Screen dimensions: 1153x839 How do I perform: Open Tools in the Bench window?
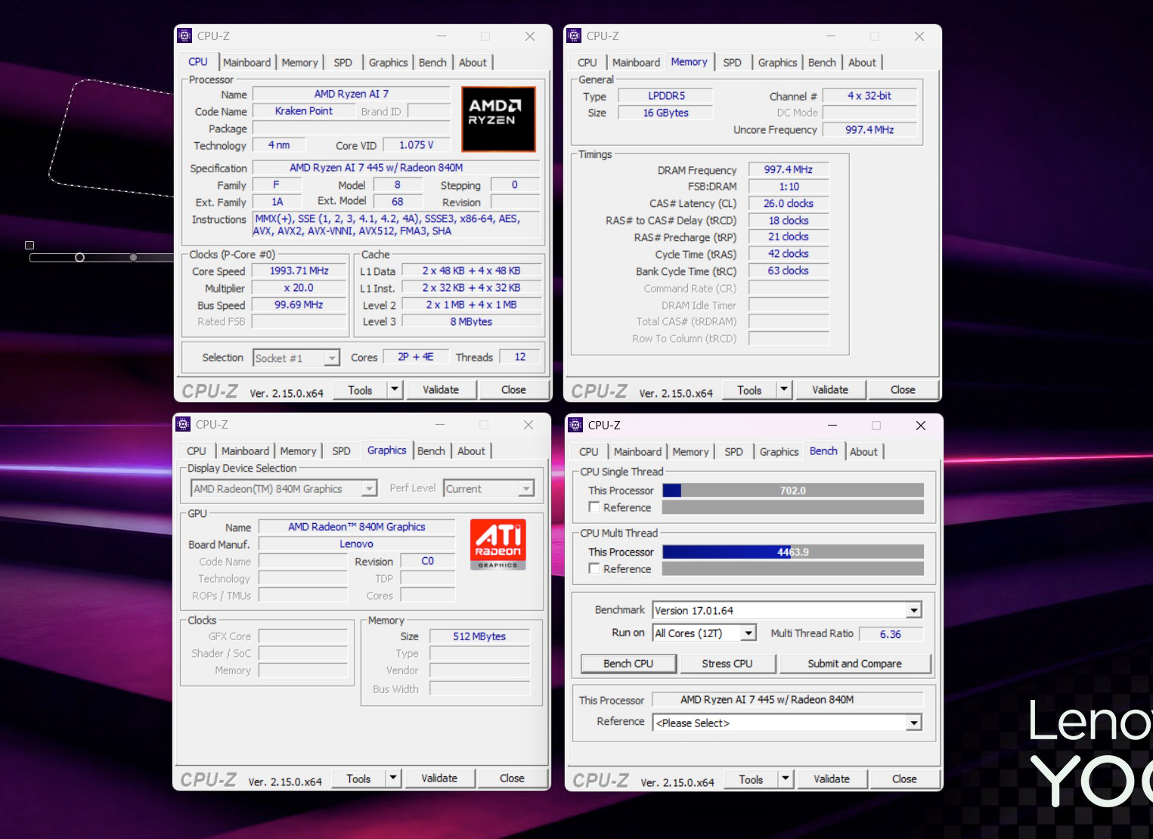tap(751, 779)
